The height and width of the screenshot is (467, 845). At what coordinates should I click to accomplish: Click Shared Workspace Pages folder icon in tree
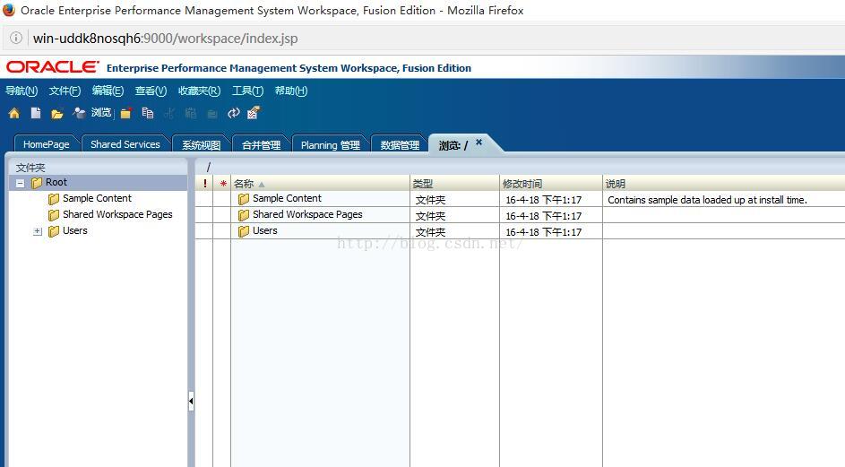tap(54, 215)
